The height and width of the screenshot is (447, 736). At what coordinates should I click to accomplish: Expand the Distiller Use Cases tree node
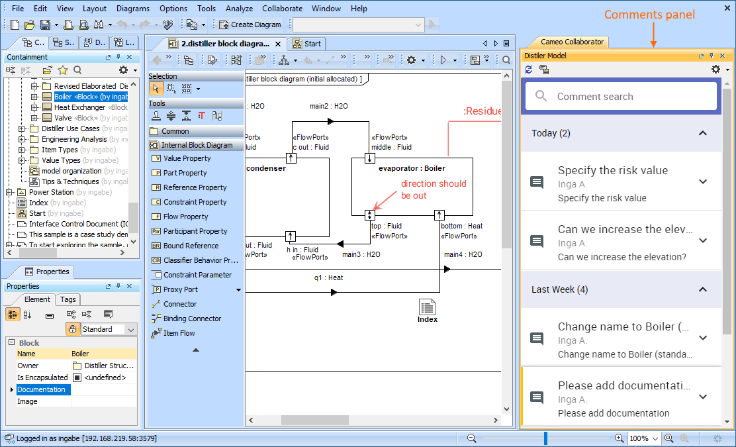[22, 128]
